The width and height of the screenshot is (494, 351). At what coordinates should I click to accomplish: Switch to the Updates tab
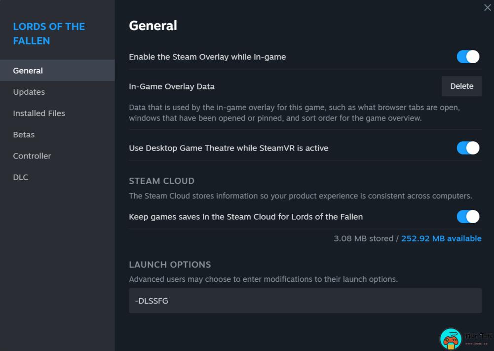57,92
